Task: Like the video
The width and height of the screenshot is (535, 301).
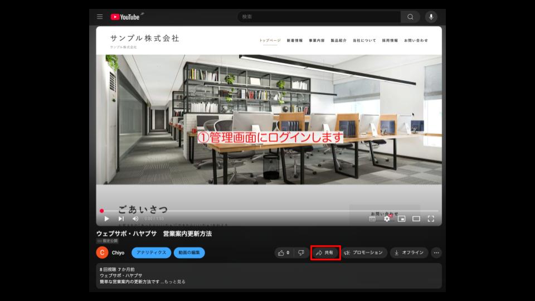Action: click(x=284, y=253)
